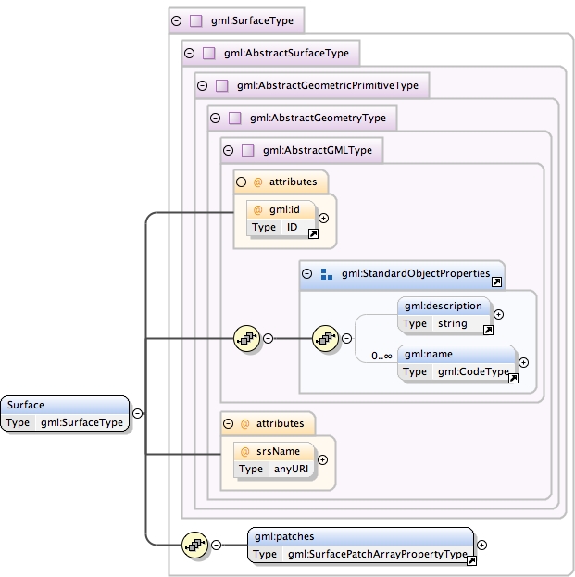Image resolution: width=575 pixels, height=577 pixels.
Task: Select the srsName attribute name
Action: [x=278, y=452]
